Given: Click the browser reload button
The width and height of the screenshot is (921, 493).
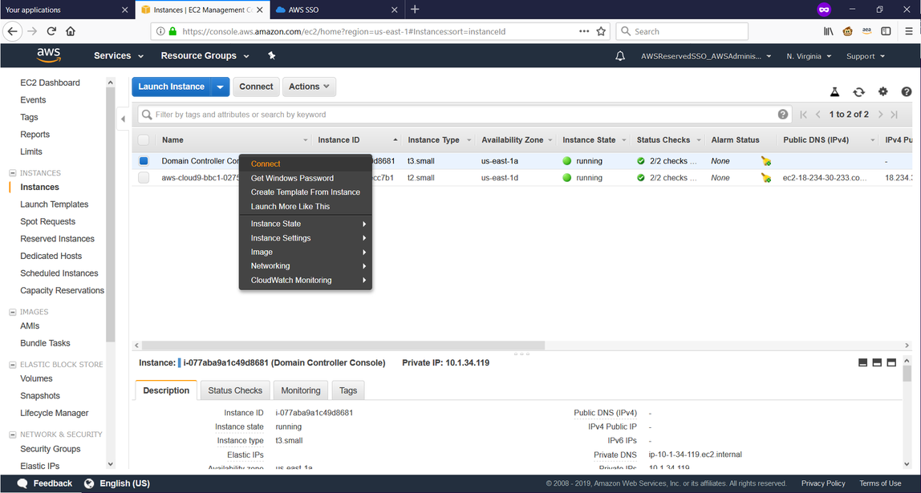Looking at the screenshot, I should coord(51,32).
